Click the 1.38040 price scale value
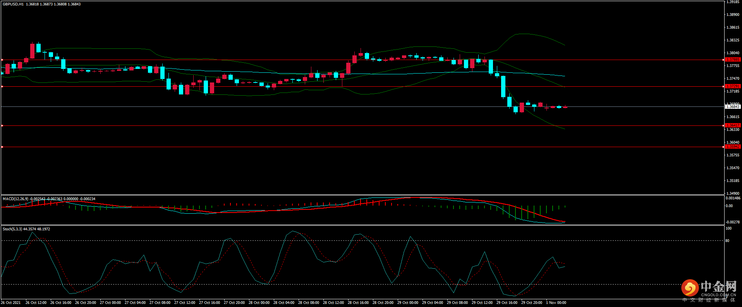The image size is (742, 307). (733, 53)
